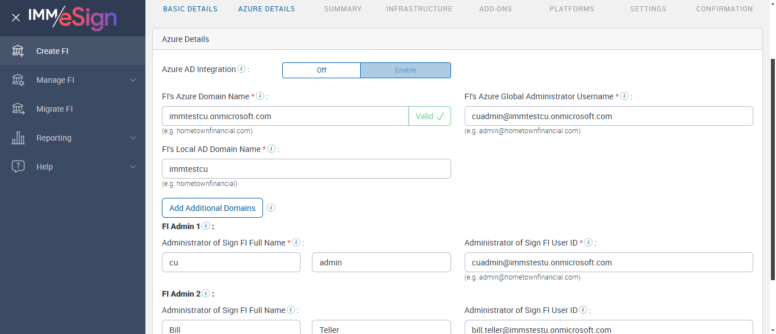Expand the Help menu chevron
Viewport: 776px width, 334px height.
(x=133, y=167)
